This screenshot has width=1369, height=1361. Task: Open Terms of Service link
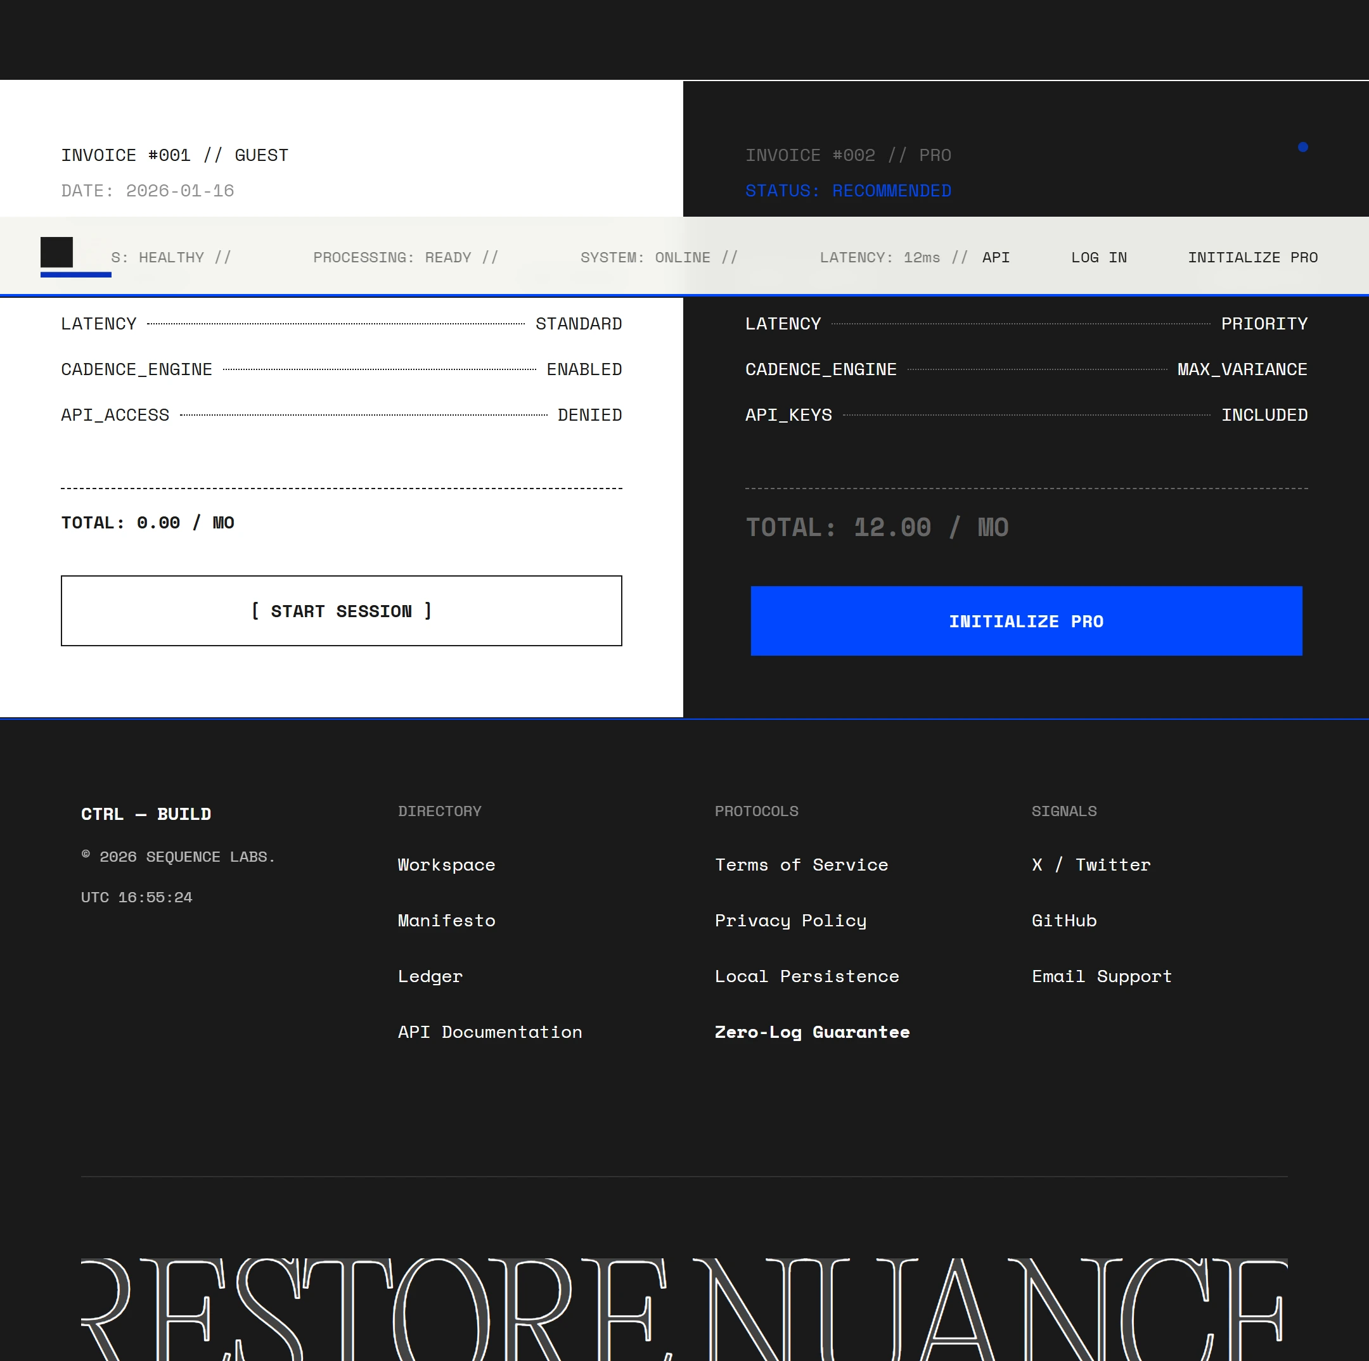(x=800, y=865)
